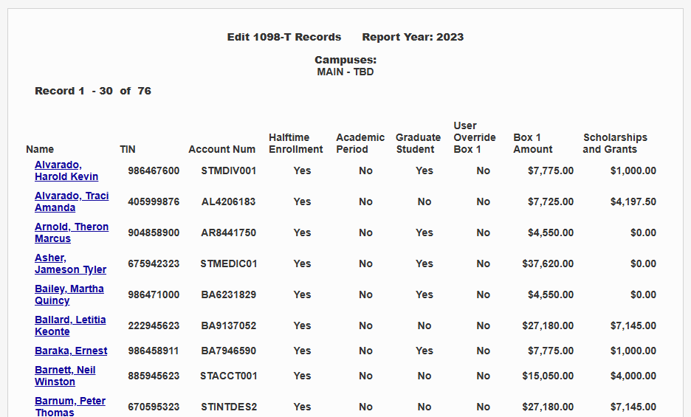Click the TIN column header
The height and width of the screenshot is (417, 691).
128,149
